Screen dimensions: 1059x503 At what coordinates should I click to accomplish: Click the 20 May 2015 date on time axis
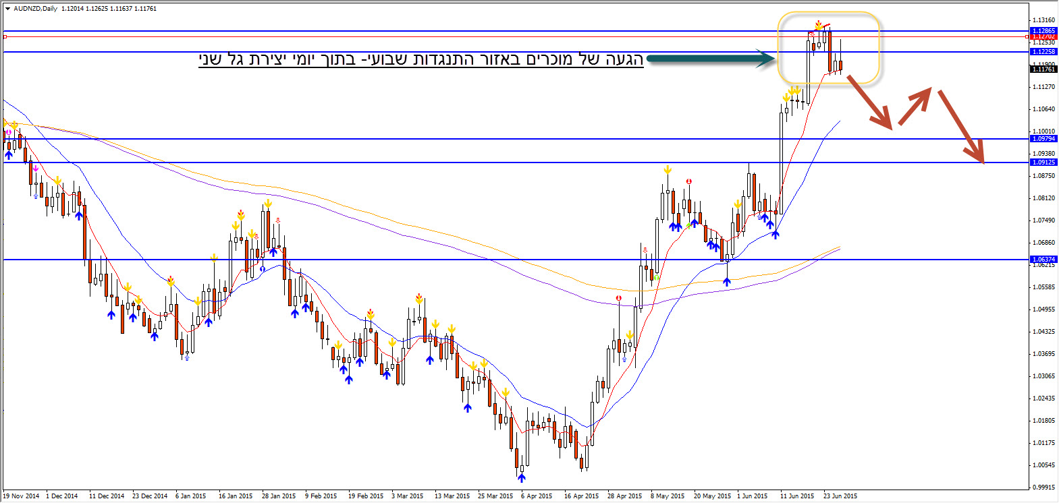(712, 496)
